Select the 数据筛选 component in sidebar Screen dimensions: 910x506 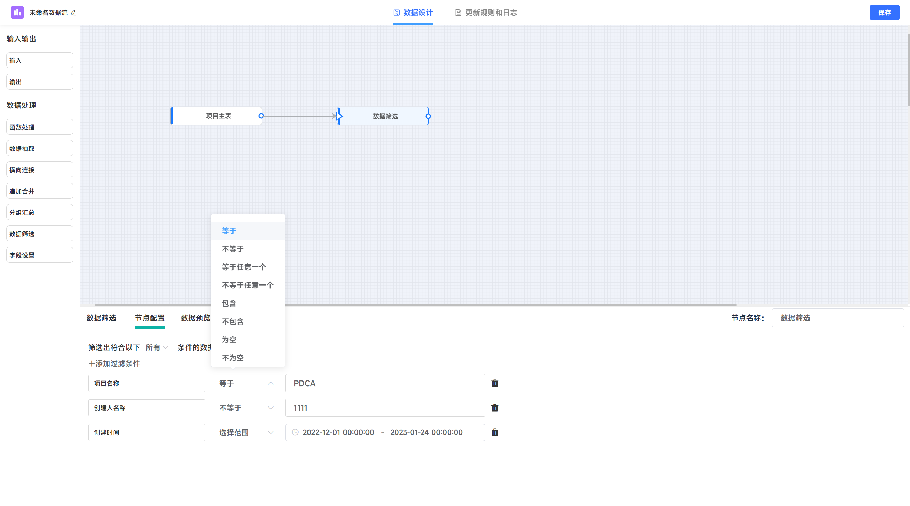(40, 234)
